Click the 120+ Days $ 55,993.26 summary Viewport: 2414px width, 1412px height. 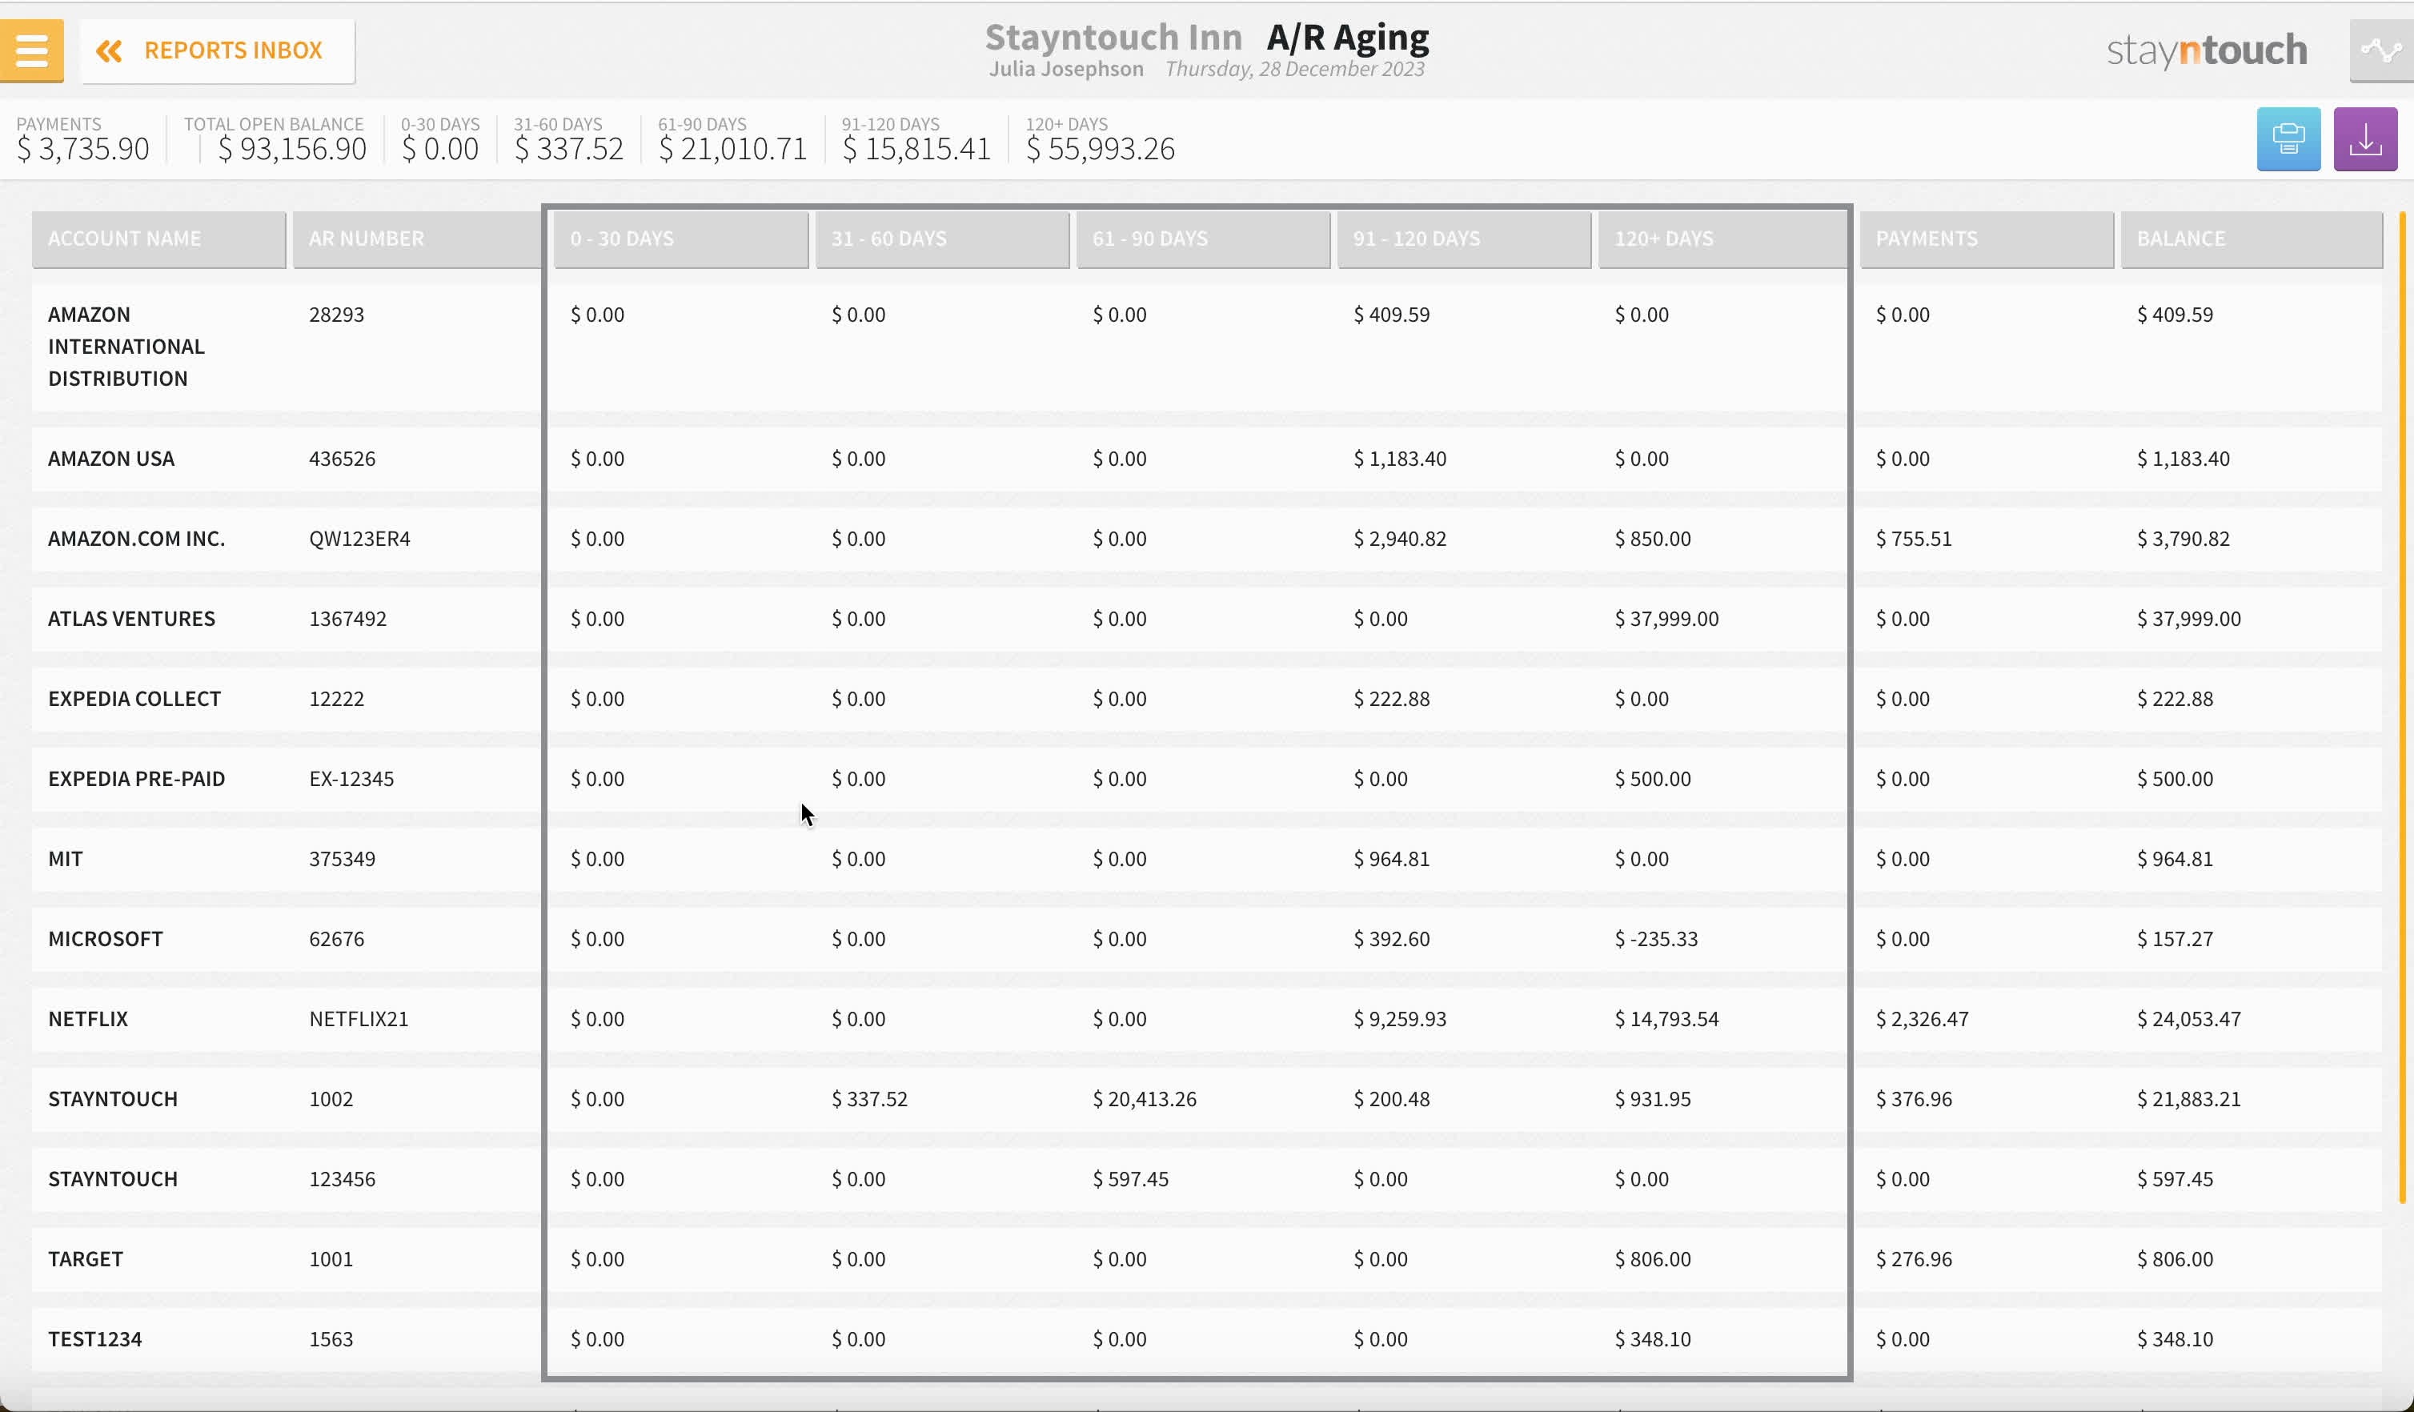coord(1100,140)
